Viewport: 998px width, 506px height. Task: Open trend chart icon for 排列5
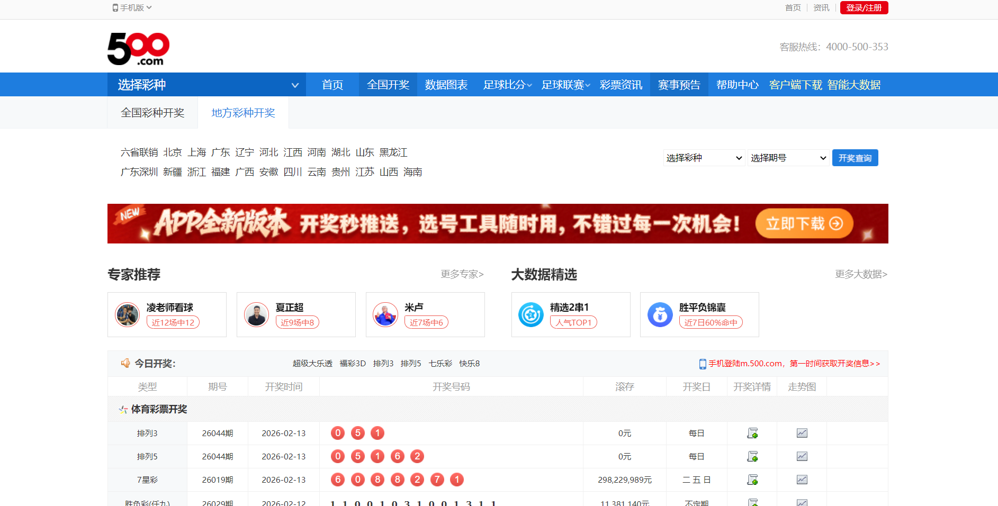802,456
